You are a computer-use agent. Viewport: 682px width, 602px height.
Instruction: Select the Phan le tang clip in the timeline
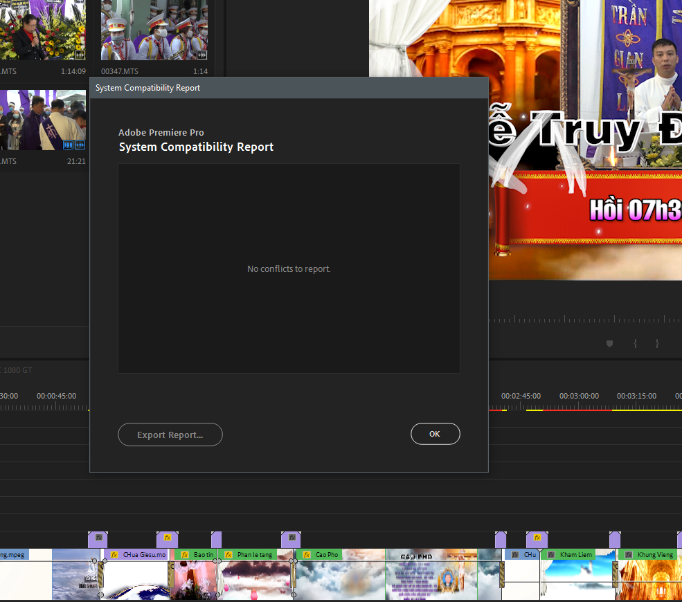point(255,576)
